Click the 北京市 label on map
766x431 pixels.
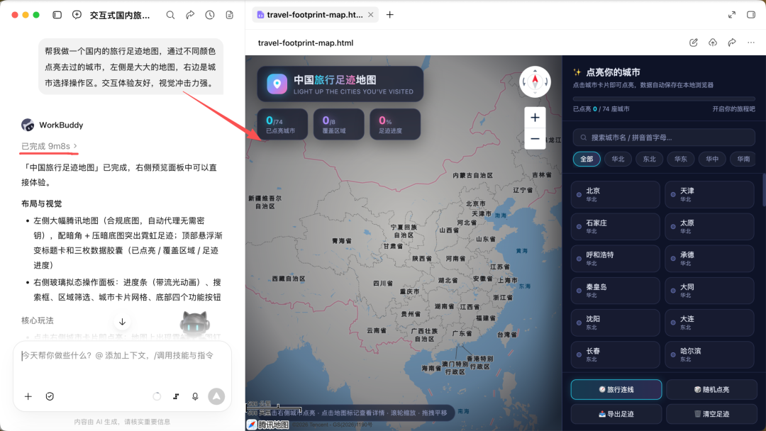475,203
